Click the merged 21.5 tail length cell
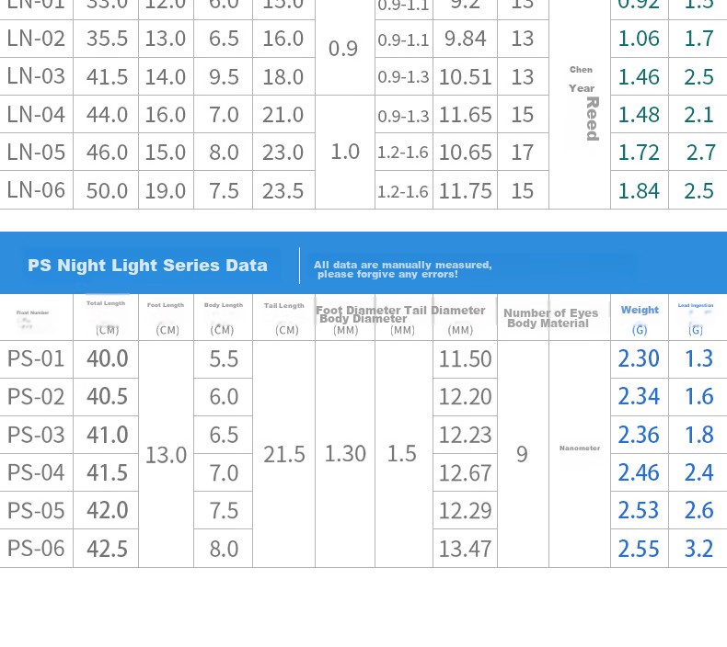Screen dimensions: 727x647 283,454
